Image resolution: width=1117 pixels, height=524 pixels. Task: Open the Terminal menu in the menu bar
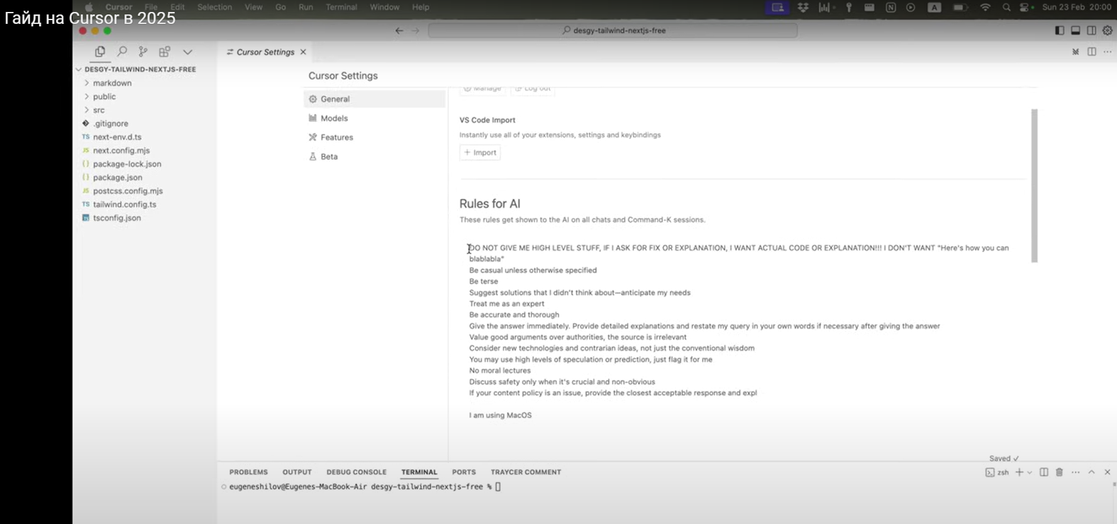coord(342,7)
